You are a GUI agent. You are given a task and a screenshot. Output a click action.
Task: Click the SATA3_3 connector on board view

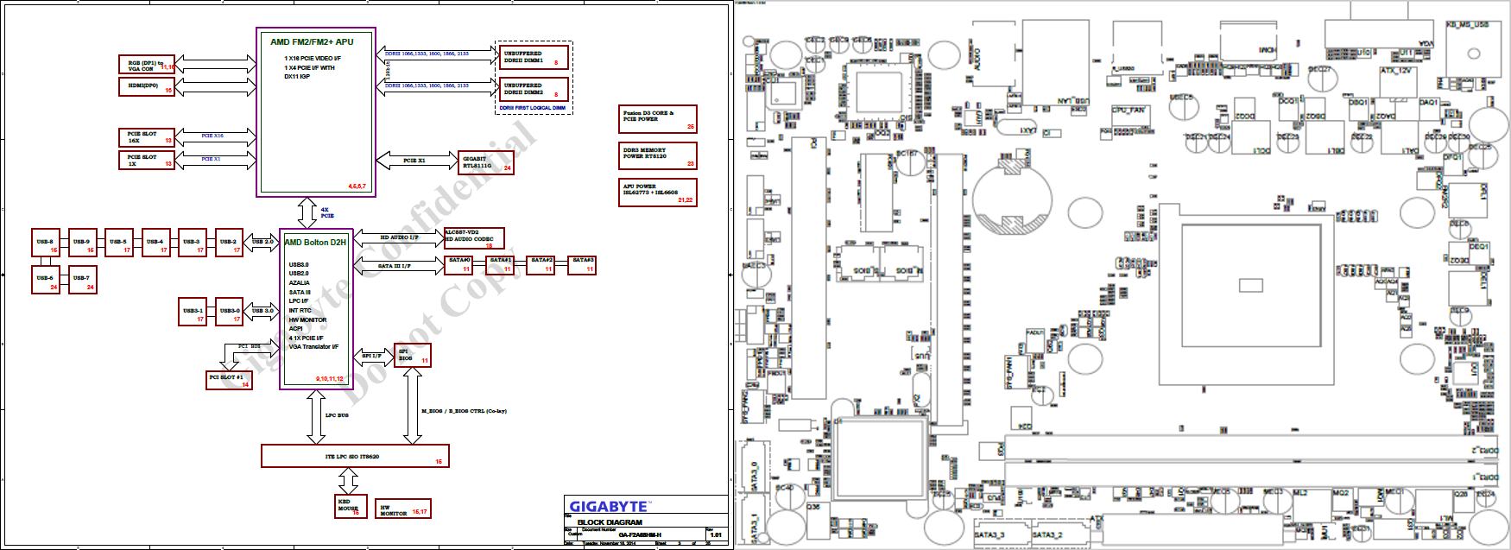tap(1002, 534)
